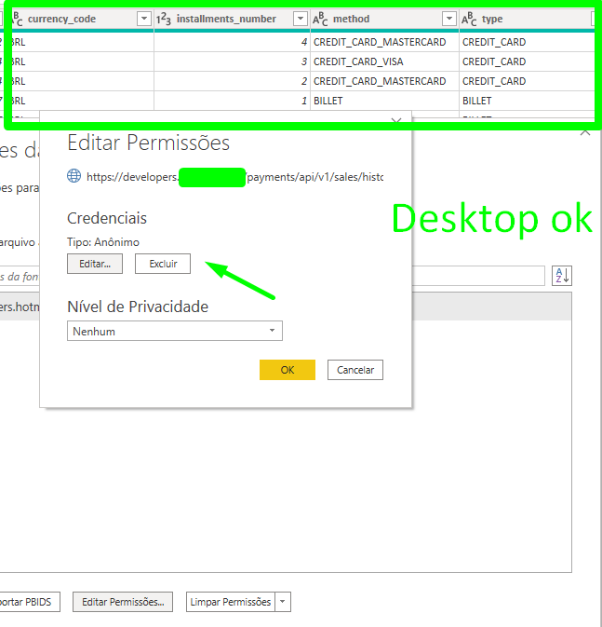Open the Nível de Privacidade dropdown
The height and width of the screenshot is (627, 602).
(x=175, y=331)
